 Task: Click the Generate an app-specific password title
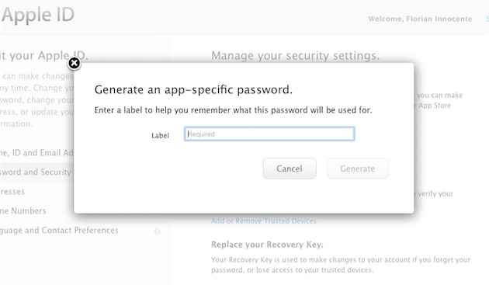click(x=194, y=90)
